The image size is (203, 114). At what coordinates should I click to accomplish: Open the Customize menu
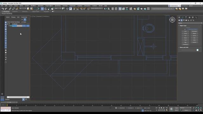(72, 6)
